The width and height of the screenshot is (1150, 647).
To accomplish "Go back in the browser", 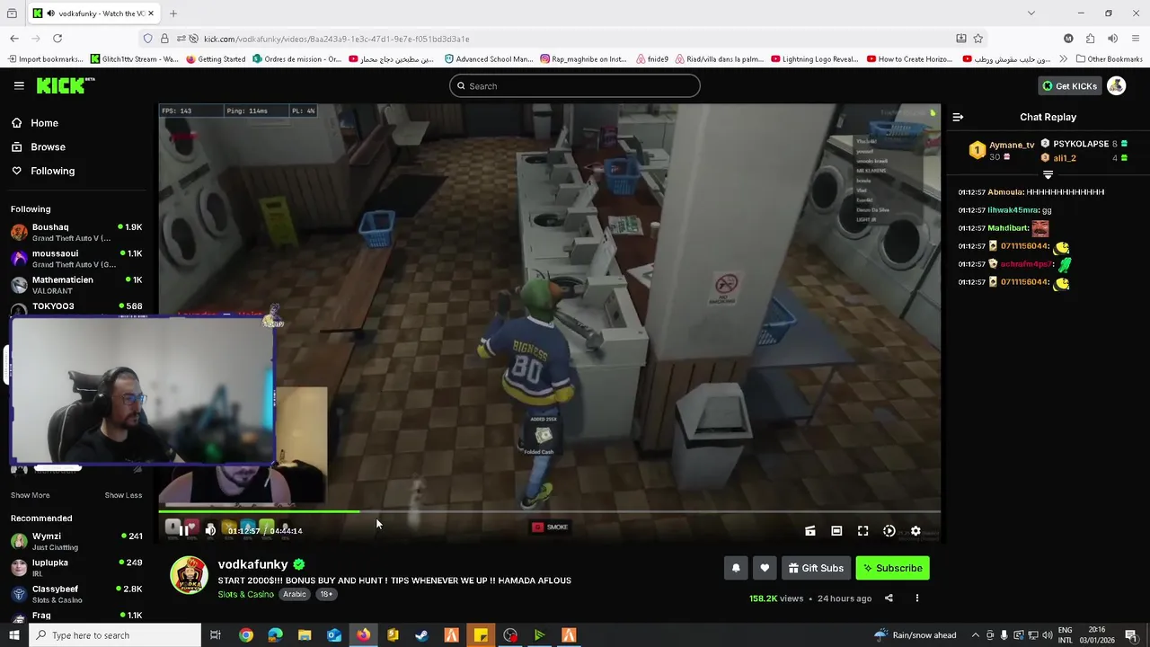I will click(14, 39).
